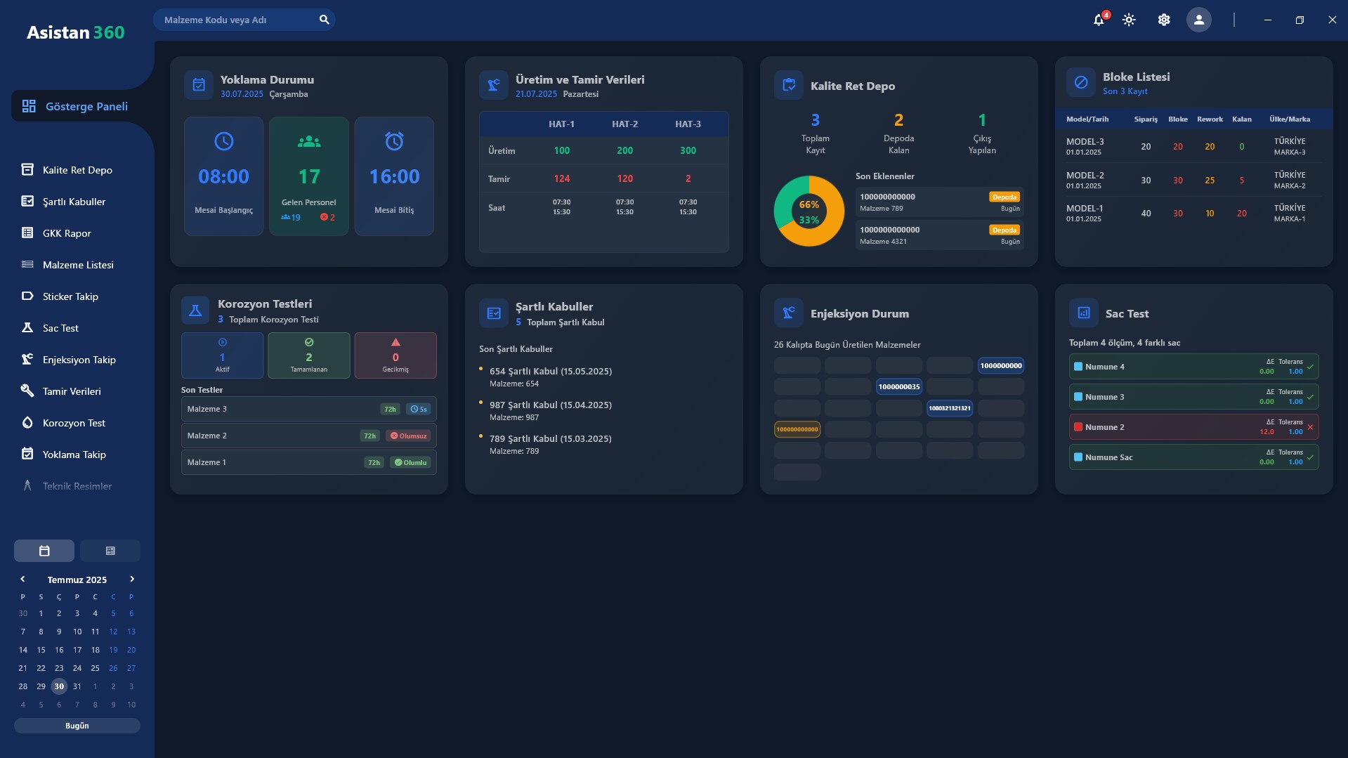The image size is (1348, 758).
Task: Focus the Malzeme Kodu search field
Action: pos(235,20)
